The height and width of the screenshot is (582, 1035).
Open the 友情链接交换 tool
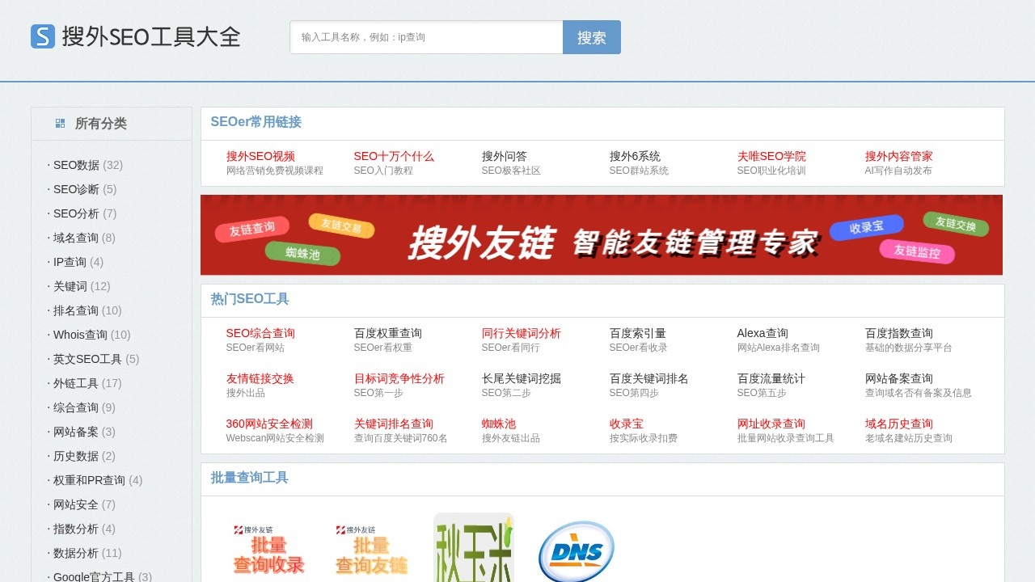click(x=260, y=378)
